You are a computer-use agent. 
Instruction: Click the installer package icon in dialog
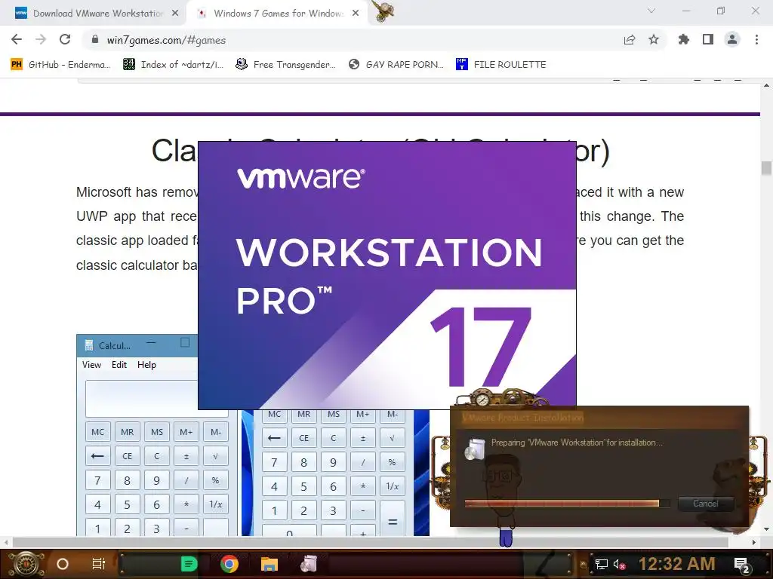point(475,449)
